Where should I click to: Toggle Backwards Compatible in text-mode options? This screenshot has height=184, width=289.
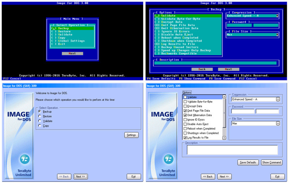[x=188, y=53]
